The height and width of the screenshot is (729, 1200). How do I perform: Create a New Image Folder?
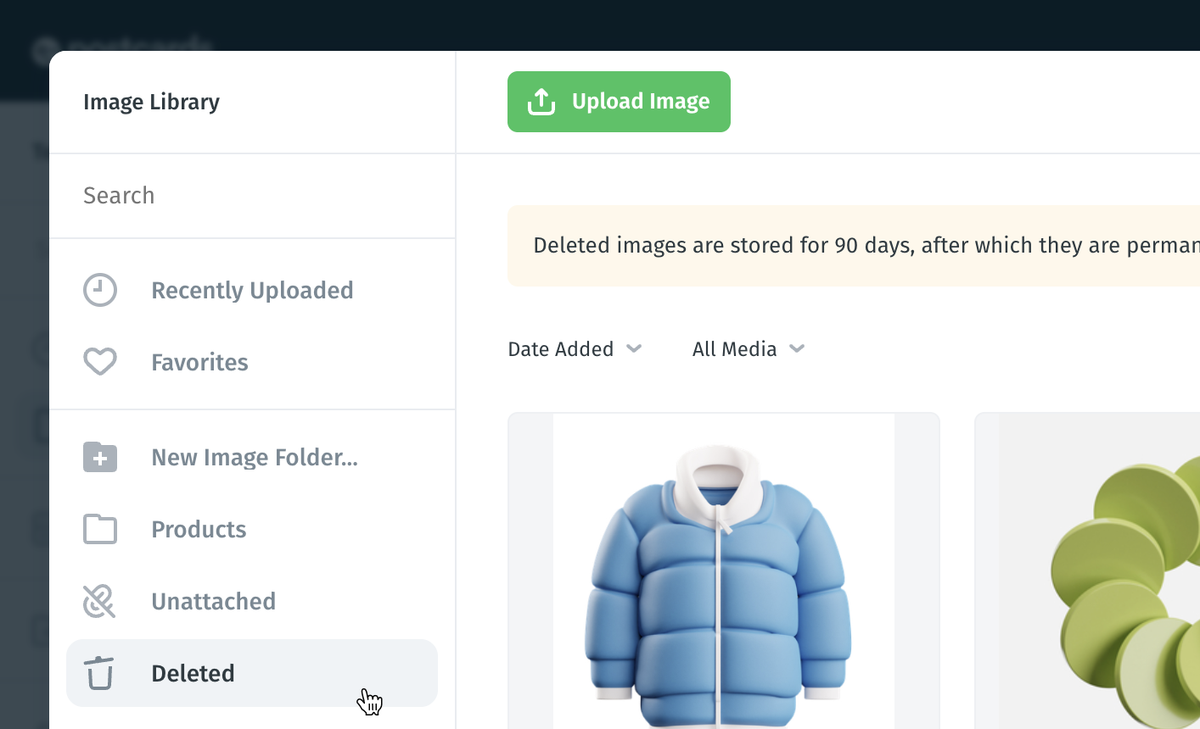pyautogui.click(x=252, y=457)
